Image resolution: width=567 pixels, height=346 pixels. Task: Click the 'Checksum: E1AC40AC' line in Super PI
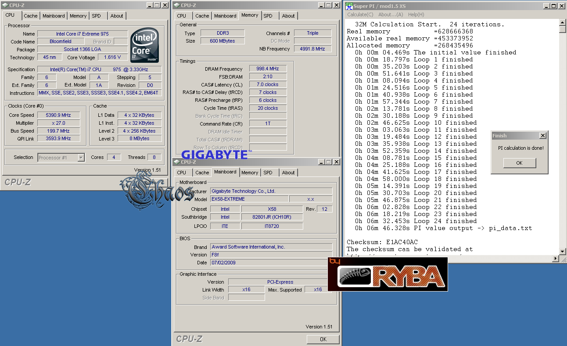point(382,242)
